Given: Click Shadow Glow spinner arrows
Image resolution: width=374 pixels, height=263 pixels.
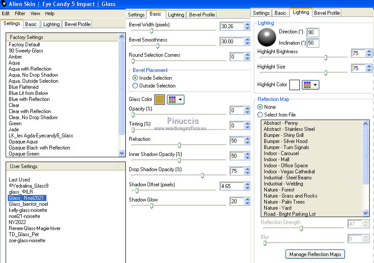Looking at the screenshot, I should [247, 201].
